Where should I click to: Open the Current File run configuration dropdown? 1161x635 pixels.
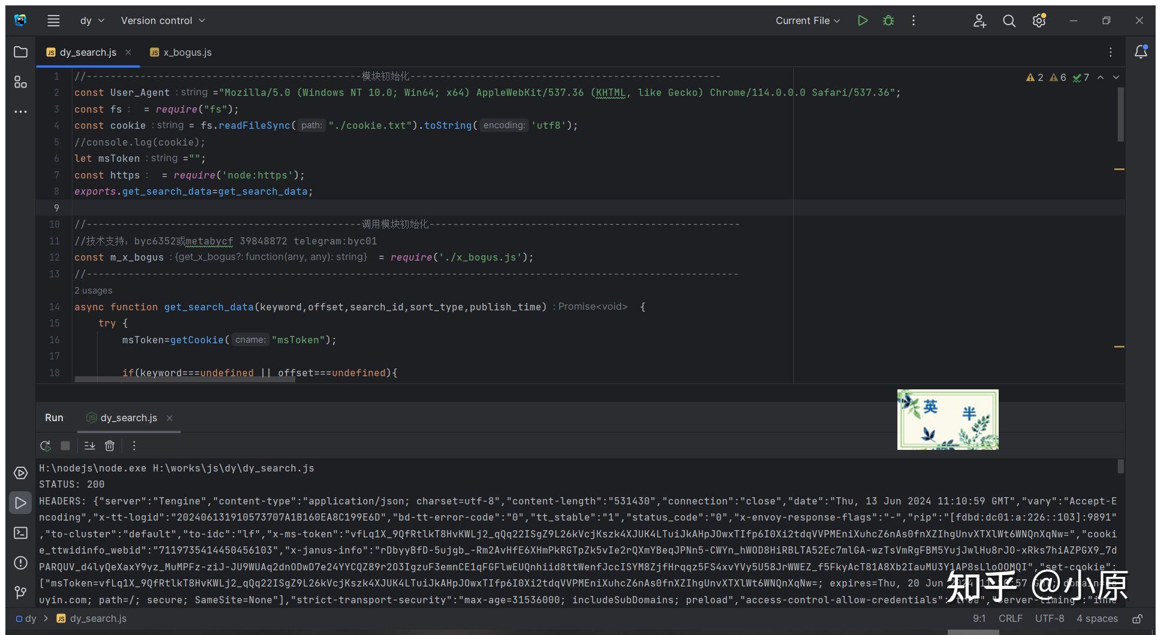click(808, 20)
